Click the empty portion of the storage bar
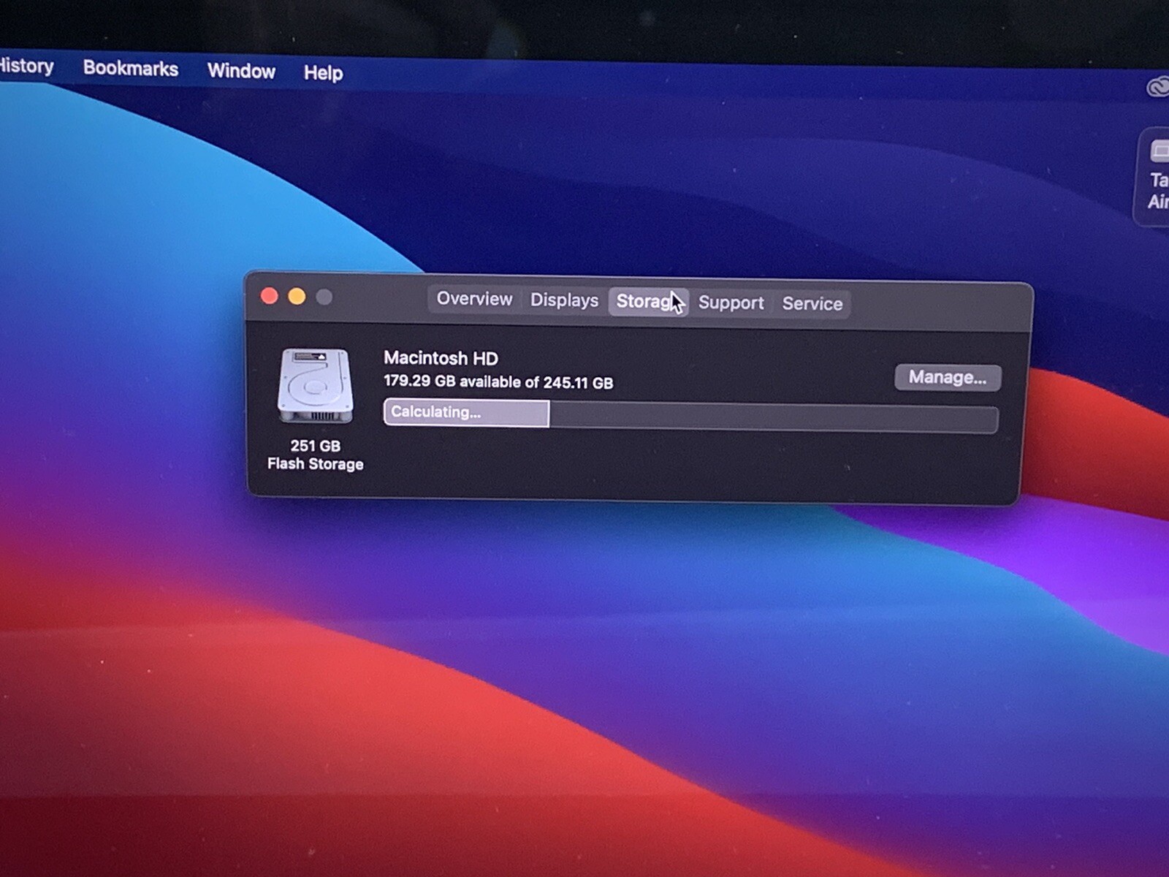This screenshot has height=877, width=1169. coord(772,418)
